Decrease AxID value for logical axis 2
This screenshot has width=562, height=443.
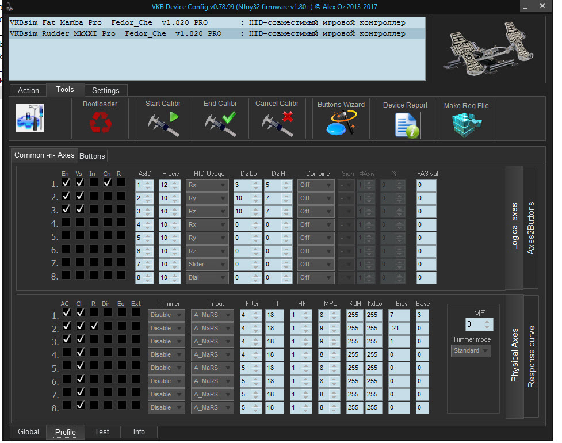[x=148, y=201]
